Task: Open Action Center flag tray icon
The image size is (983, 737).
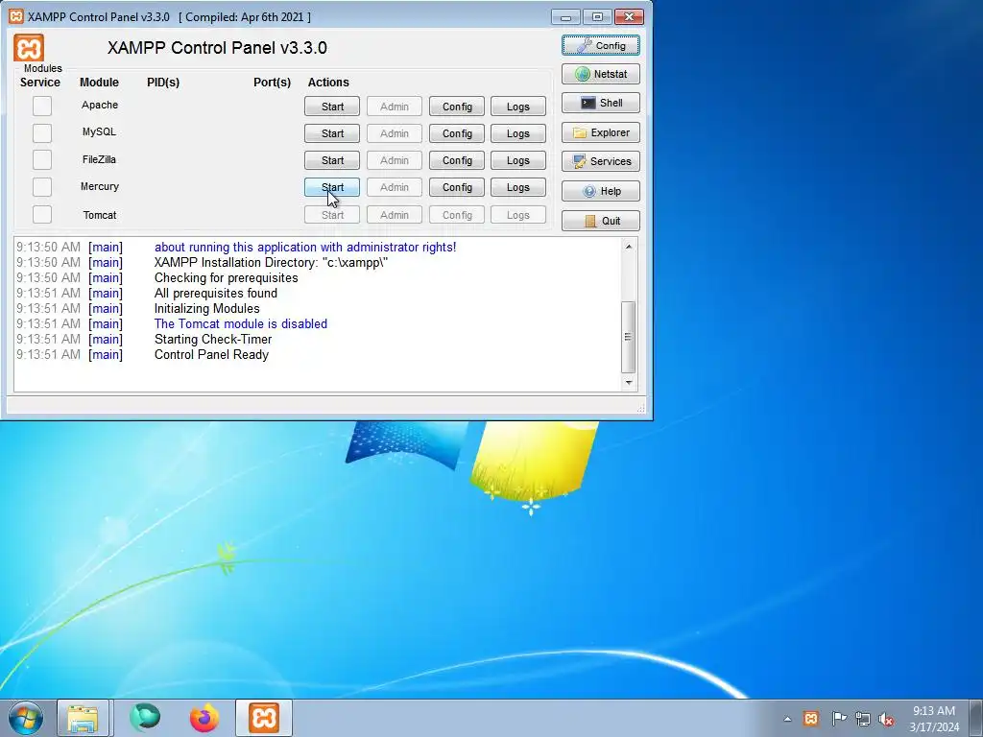Action: pyautogui.click(x=839, y=718)
